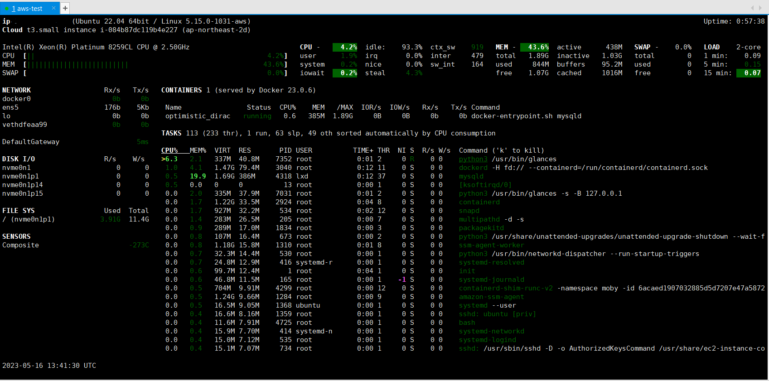Screen dimensions: 769x381
Task: Click the / (nvme0n1p1) filesystem entry
Action: 29,219
